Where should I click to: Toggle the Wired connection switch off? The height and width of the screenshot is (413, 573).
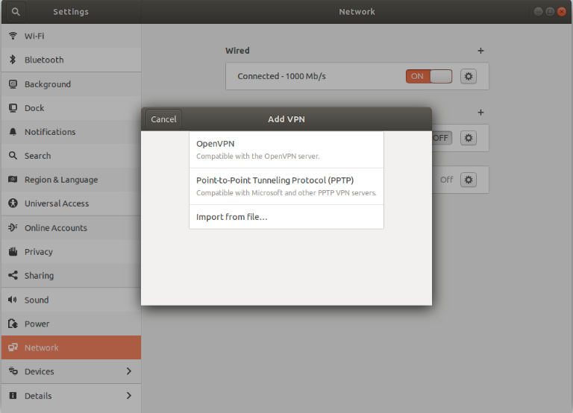(429, 76)
